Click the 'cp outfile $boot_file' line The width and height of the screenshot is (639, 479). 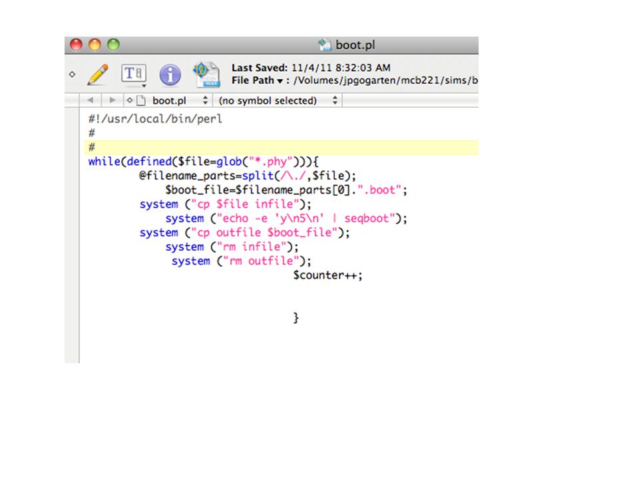244,233
